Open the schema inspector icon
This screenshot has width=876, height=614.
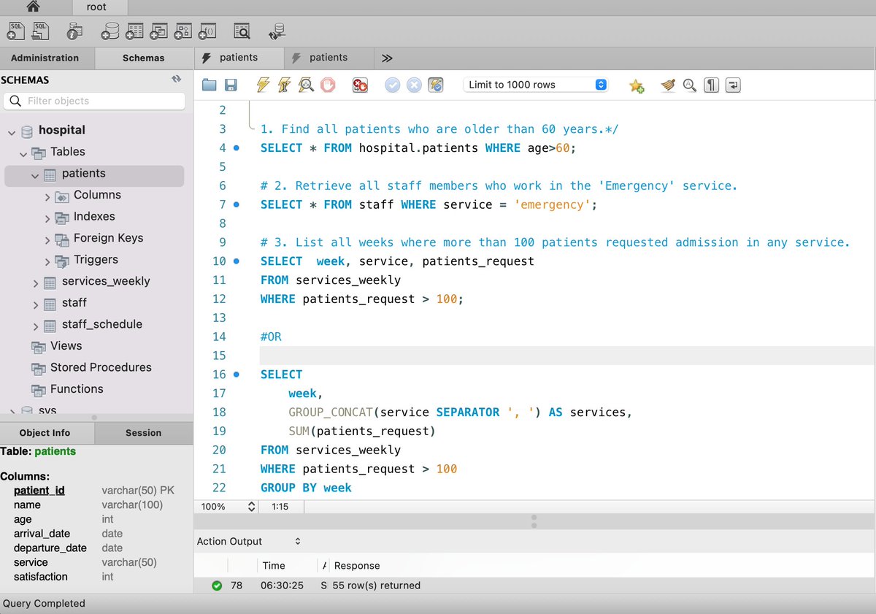pyautogui.click(x=74, y=31)
